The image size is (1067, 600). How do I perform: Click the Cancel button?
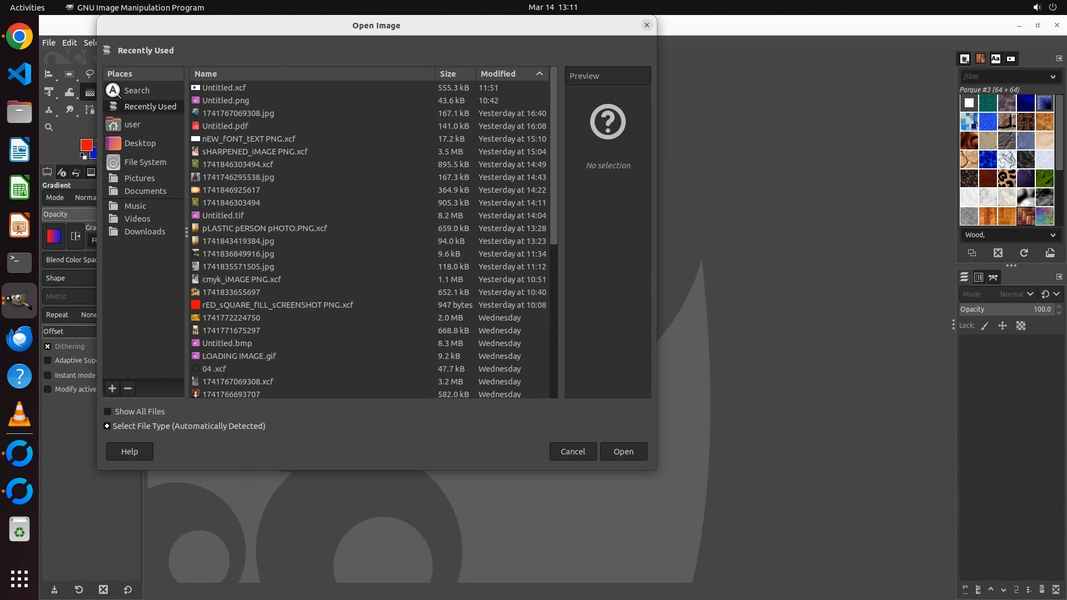[x=572, y=451]
